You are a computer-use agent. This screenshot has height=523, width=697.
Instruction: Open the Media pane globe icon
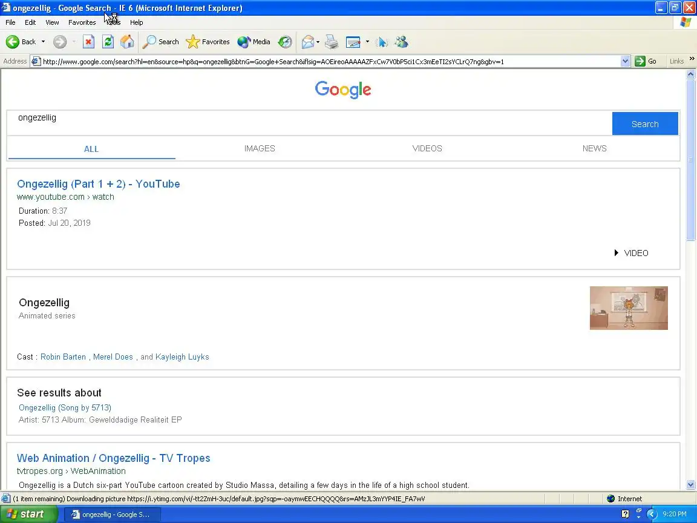click(x=254, y=42)
